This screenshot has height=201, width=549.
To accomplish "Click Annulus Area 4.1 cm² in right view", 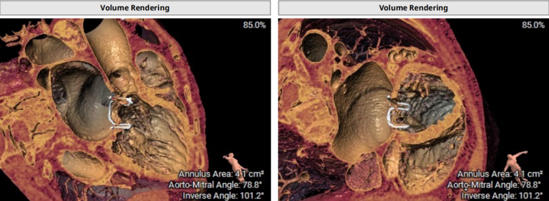I will pos(500,174).
